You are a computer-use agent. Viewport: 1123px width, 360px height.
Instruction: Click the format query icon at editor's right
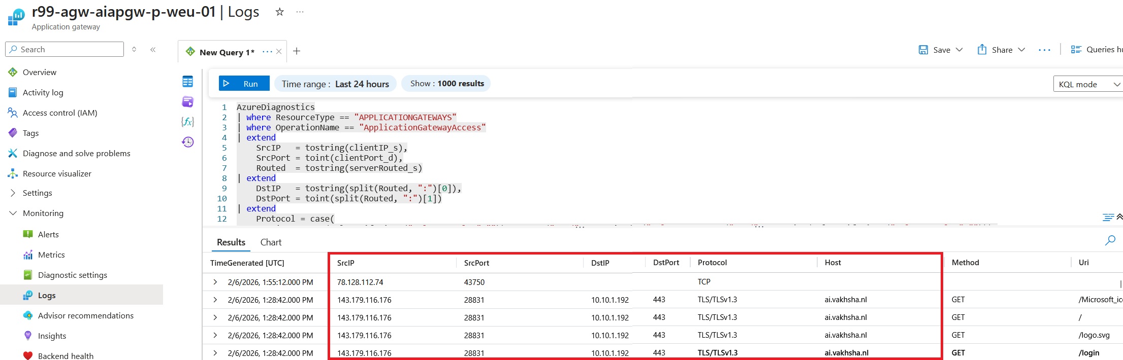tap(1108, 218)
